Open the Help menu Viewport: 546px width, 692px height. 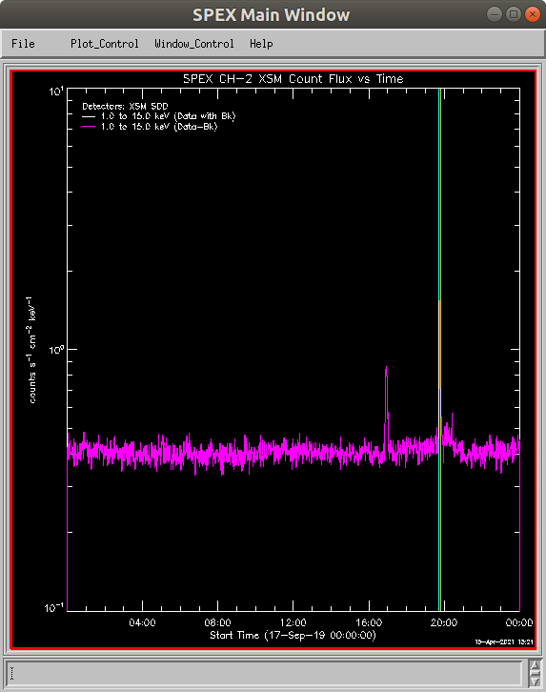pos(261,44)
